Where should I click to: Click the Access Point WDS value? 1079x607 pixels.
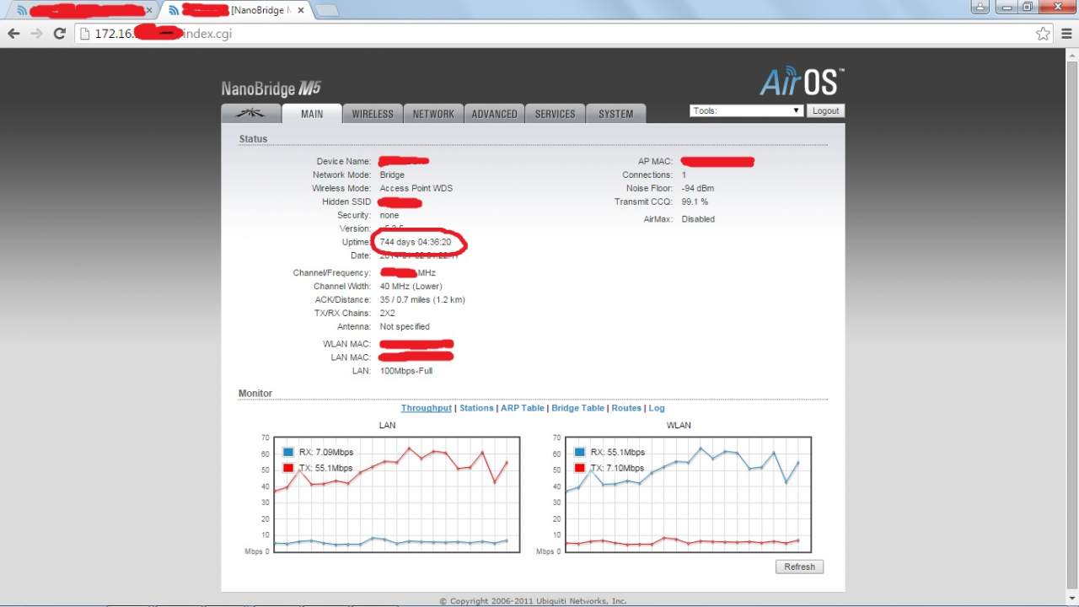pos(416,189)
